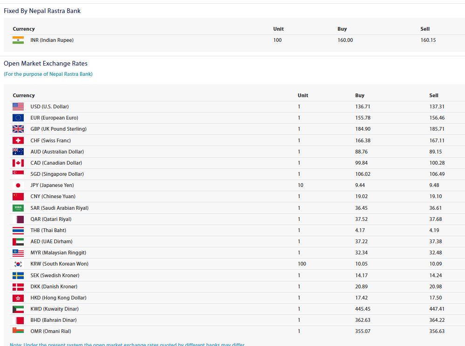Image resolution: width=465 pixels, height=346 pixels.
Task: Click the CAD sell rate 100.28
Action: coord(437,163)
